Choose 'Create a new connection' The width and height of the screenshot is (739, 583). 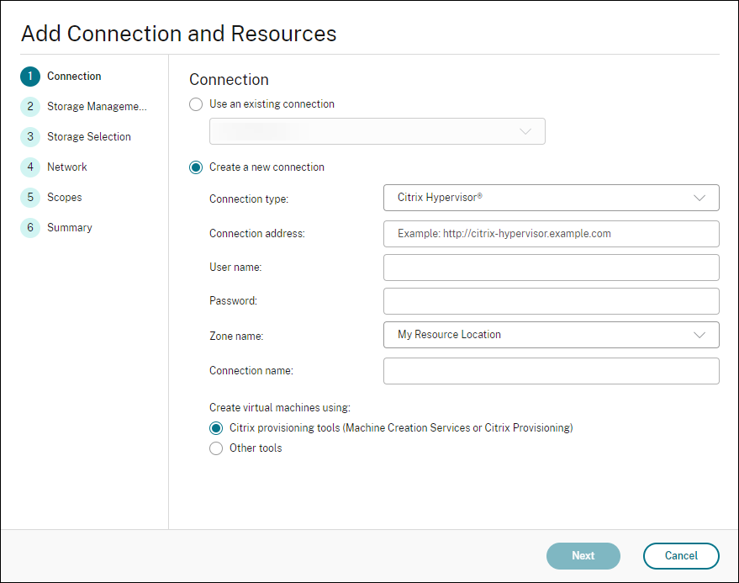(195, 167)
